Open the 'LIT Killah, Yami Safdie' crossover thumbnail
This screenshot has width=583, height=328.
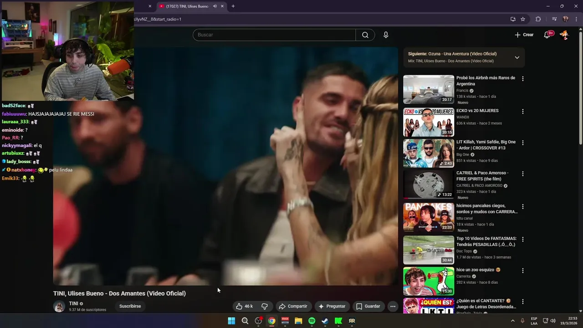click(429, 153)
